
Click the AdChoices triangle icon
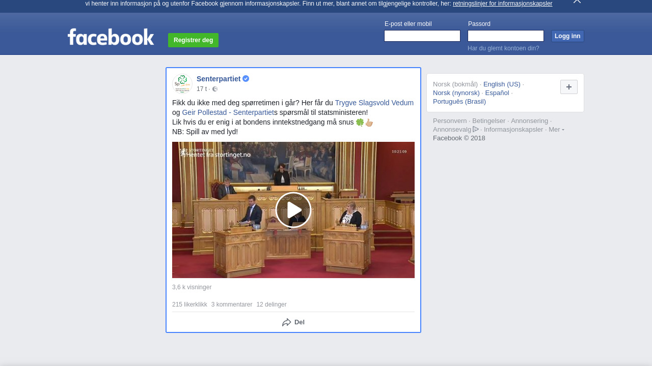click(476, 129)
